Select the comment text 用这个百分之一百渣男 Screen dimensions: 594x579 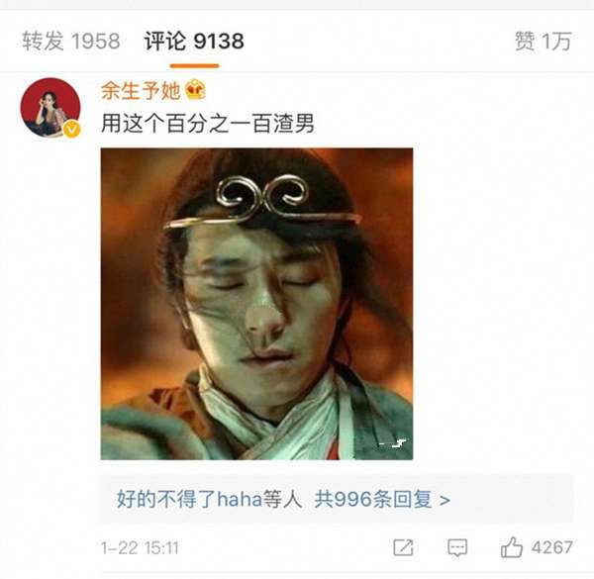[x=208, y=124]
